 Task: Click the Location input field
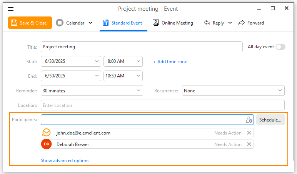(162, 105)
